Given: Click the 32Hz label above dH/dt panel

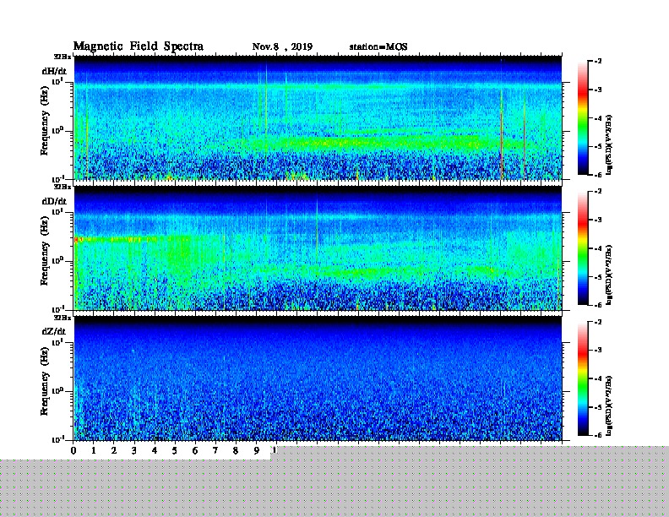Looking at the screenshot, I should click(63, 57).
